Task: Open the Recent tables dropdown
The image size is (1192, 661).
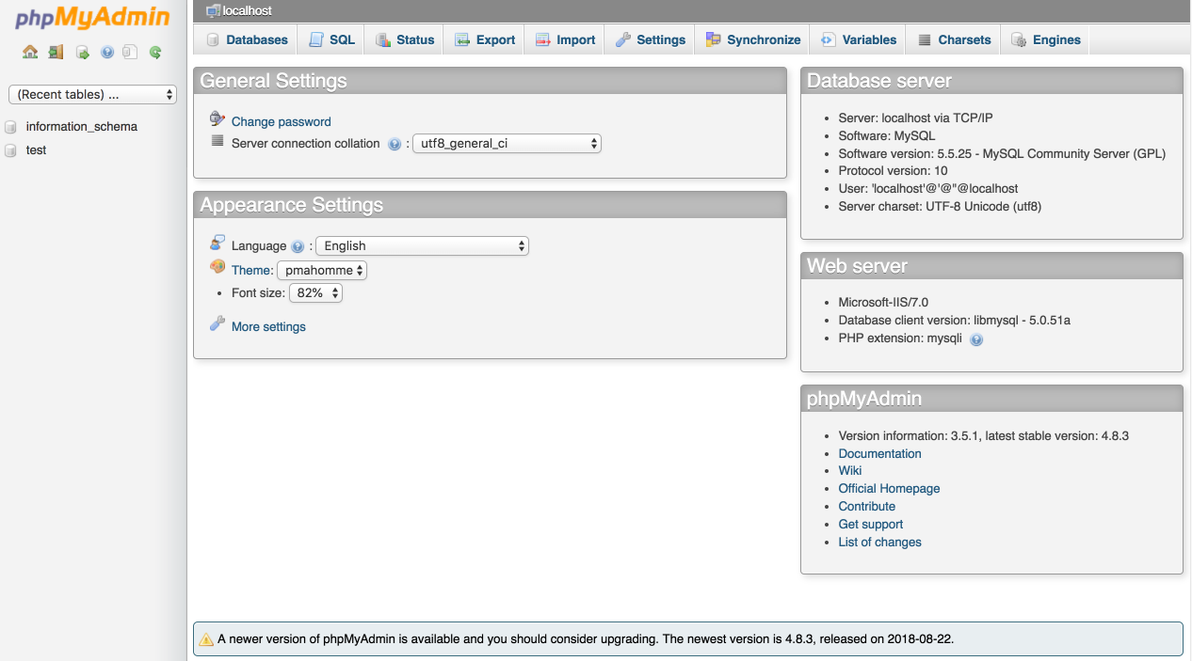Action: [92, 94]
